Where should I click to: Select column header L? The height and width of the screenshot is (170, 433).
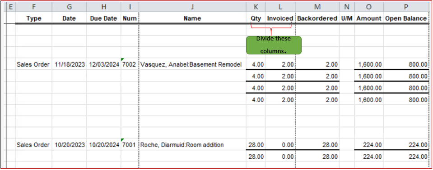[x=280, y=7]
